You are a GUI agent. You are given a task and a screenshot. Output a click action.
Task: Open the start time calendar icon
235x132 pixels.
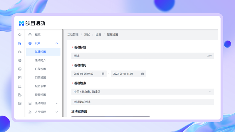(x=103, y=74)
